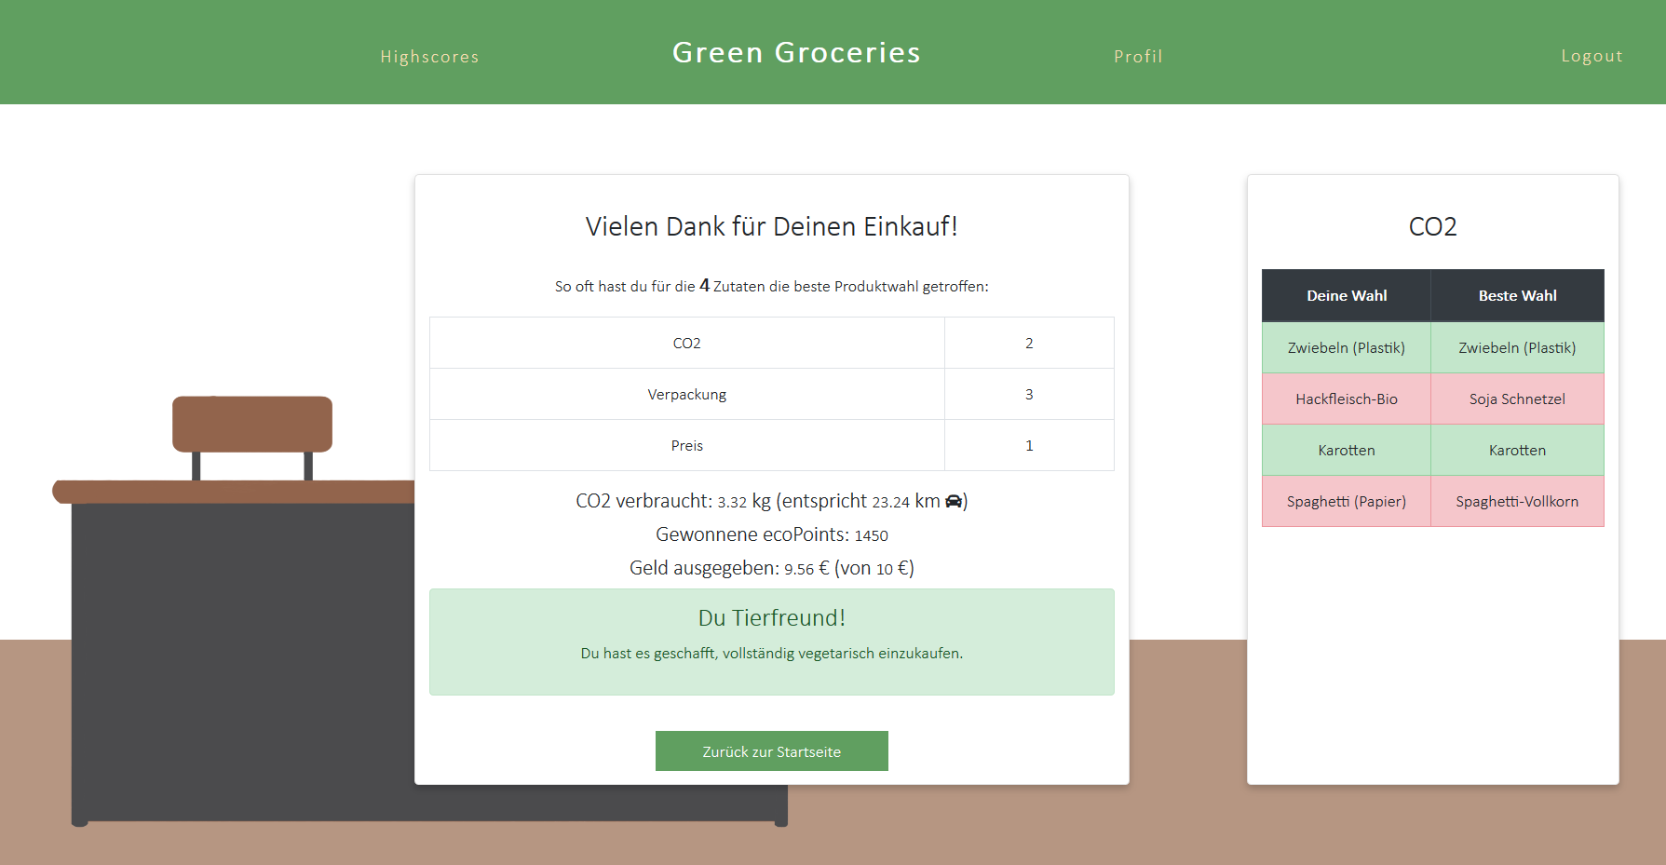The image size is (1666, 865).
Task: Log out via the Logout link
Action: pos(1592,56)
